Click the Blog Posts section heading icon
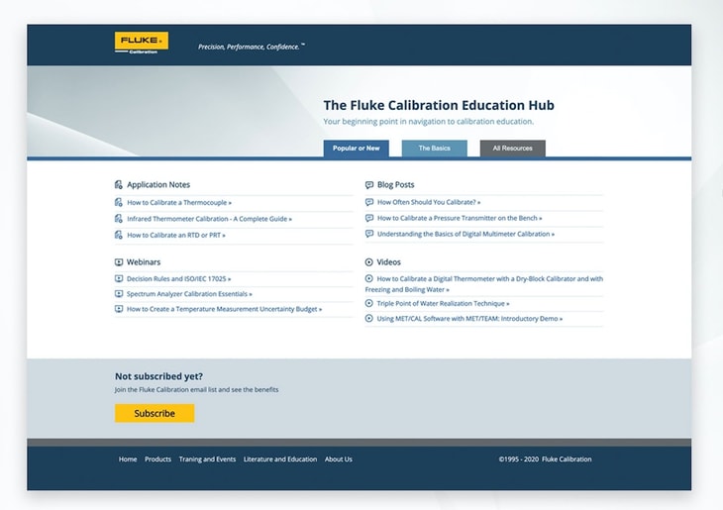The width and height of the screenshot is (723, 510). 368,185
